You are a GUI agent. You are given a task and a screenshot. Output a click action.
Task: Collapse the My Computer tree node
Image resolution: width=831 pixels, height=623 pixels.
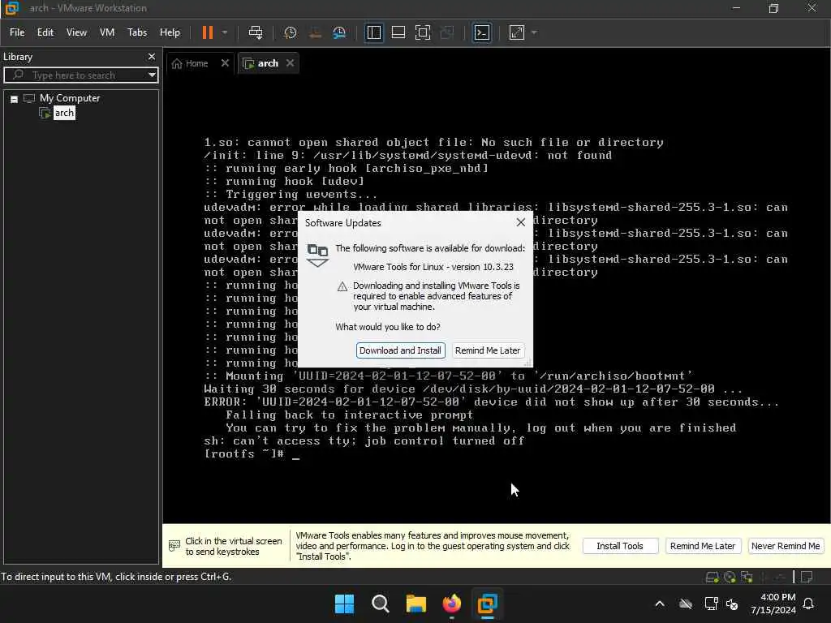point(15,98)
